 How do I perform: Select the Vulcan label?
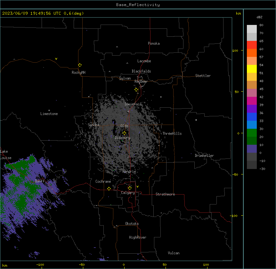point(174,253)
